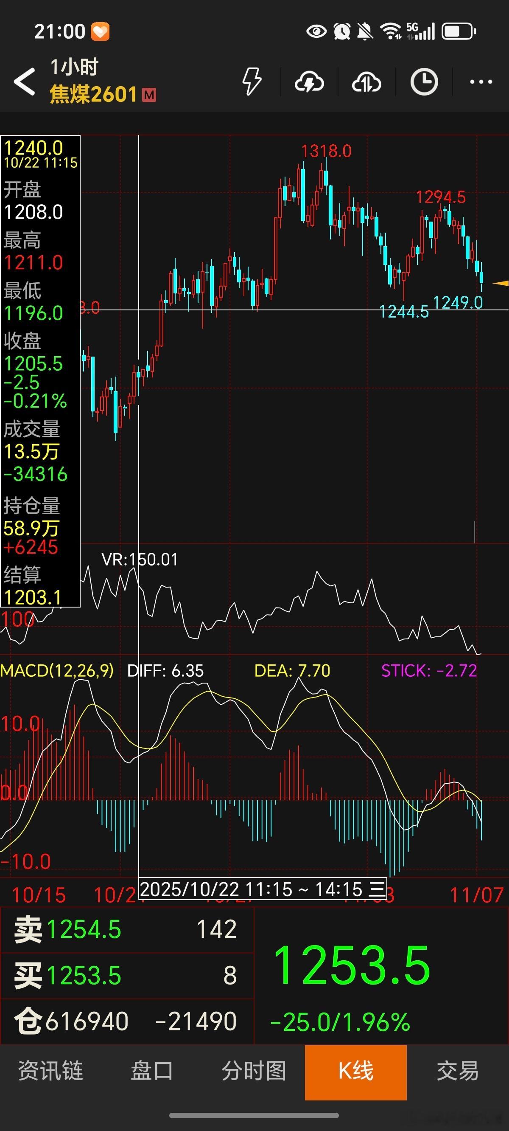The height and width of the screenshot is (1131, 509).
Task: Tap the 收盘 1205.5 value in info panel
Action: (x=34, y=363)
